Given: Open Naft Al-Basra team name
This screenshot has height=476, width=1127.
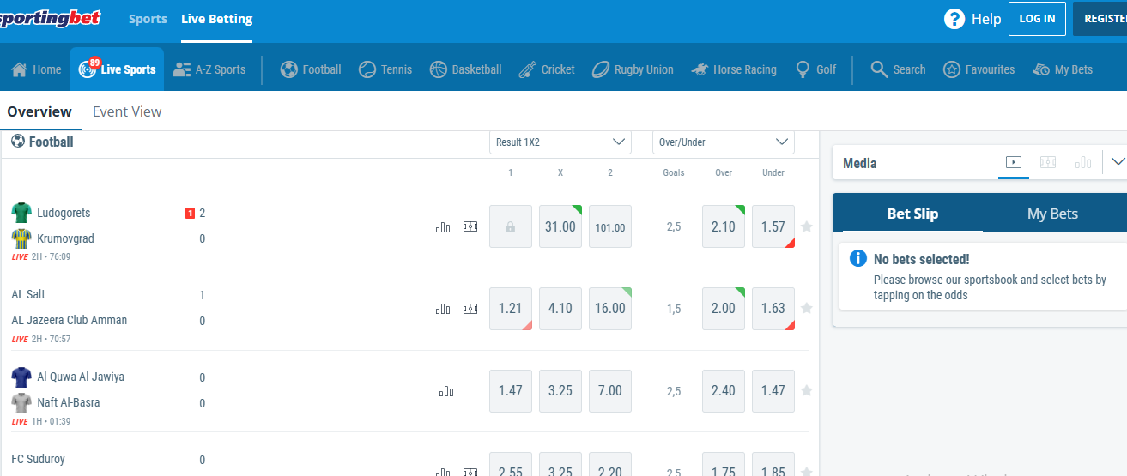Looking at the screenshot, I should [69, 402].
